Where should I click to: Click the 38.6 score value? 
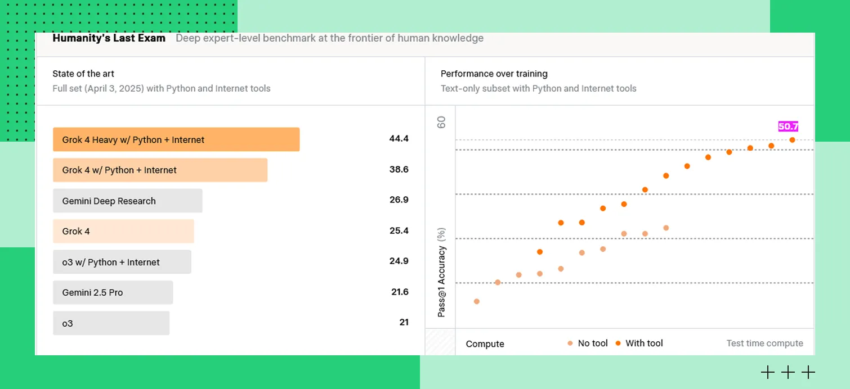click(x=399, y=169)
